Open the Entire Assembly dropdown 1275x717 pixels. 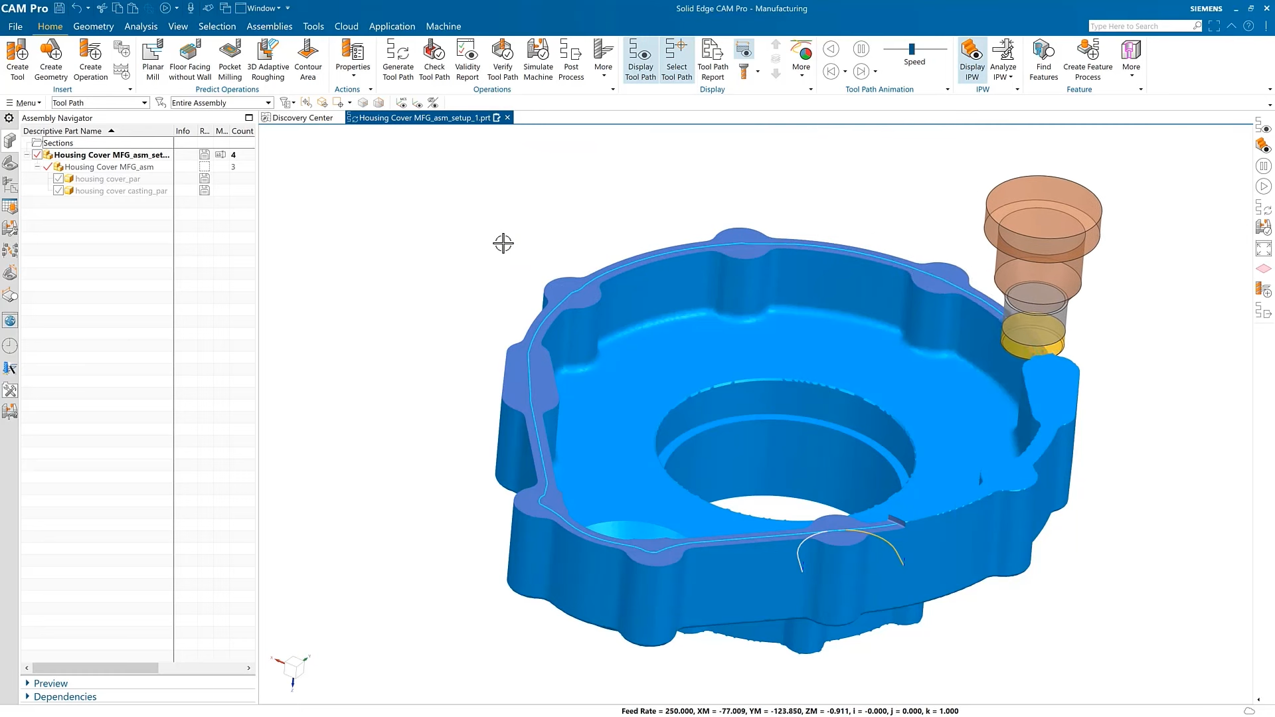click(268, 103)
